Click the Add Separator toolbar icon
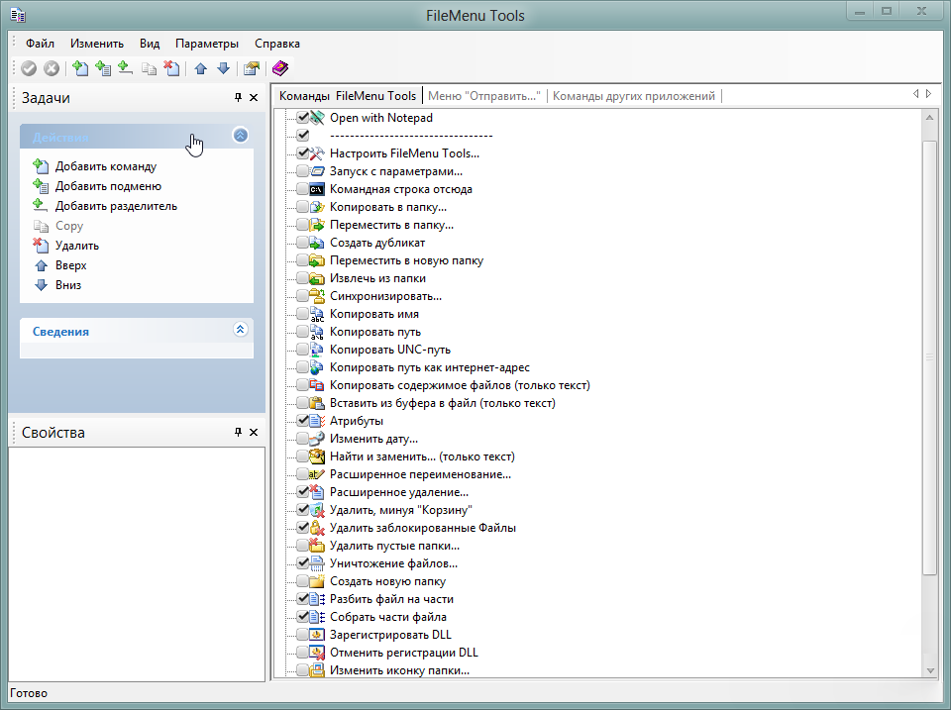The image size is (951, 710). tap(125, 68)
